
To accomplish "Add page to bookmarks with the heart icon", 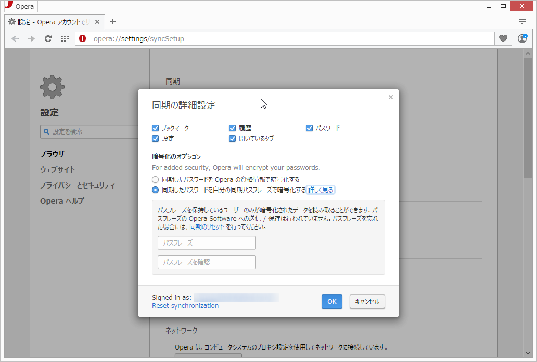I will tap(503, 38).
